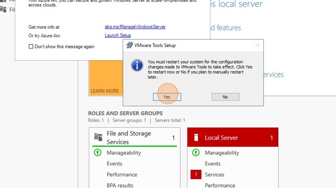Click the red 1 alert badge beside Services
The image size is (336, 188).
pos(196,174)
